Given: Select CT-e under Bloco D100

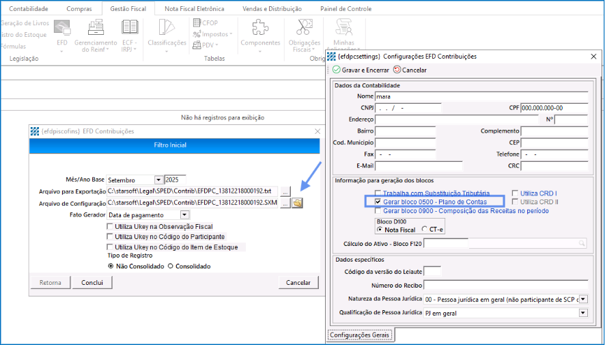Looking at the screenshot, I should (x=424, y=230).
